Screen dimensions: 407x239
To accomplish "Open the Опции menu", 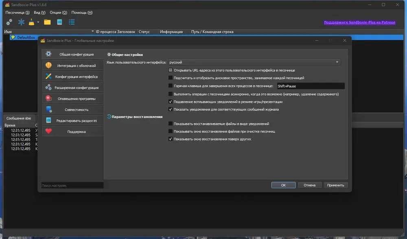I will 58,13.
